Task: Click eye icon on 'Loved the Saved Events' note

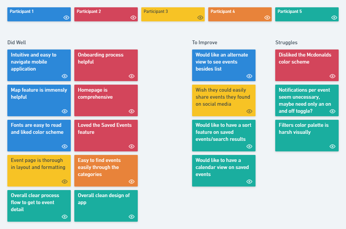Action: click(x=132, y=146)
